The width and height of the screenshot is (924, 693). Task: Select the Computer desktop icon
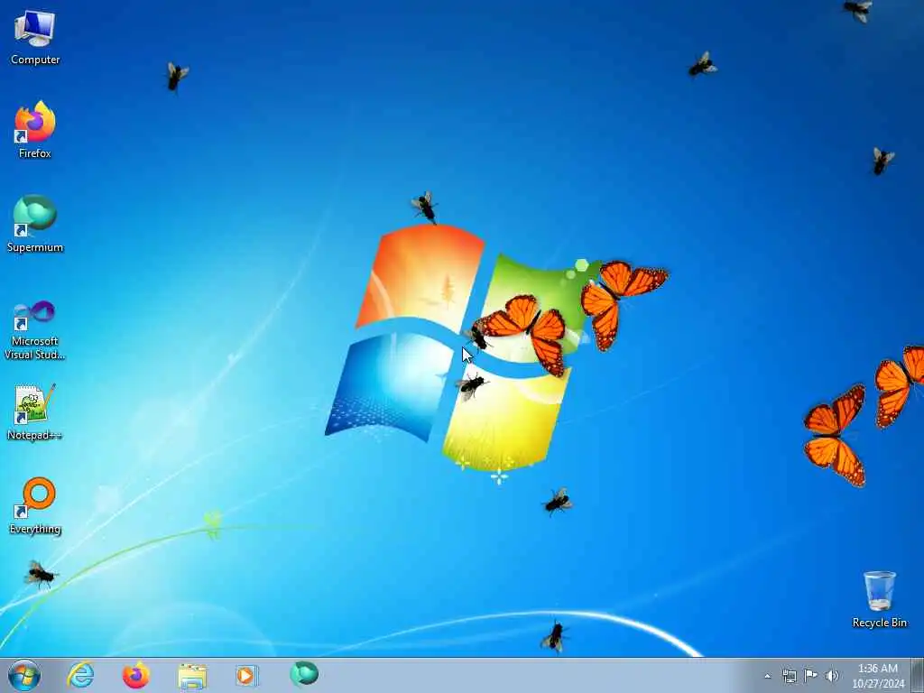pos(35,37)
